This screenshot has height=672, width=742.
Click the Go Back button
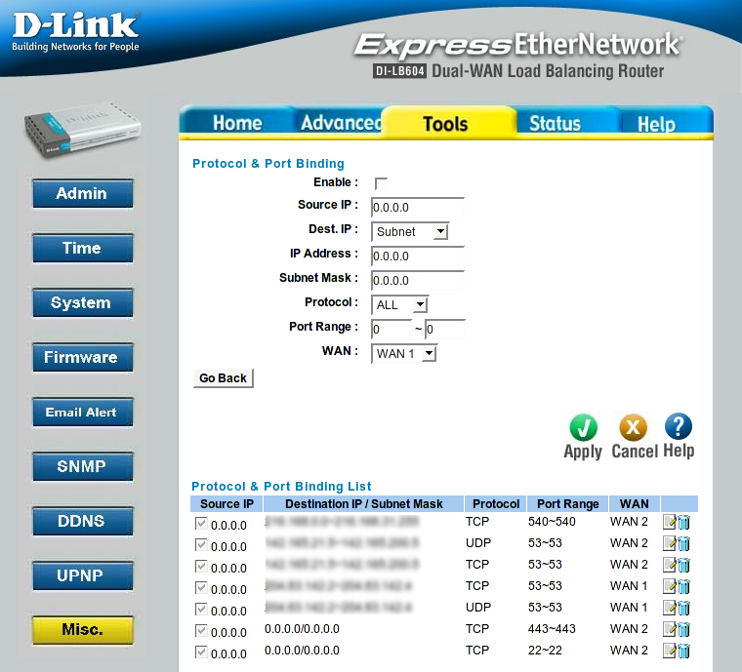(223, 378)
